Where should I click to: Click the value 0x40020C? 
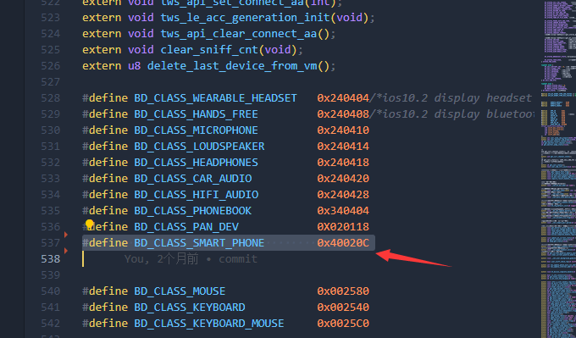[x=343, y=243]
